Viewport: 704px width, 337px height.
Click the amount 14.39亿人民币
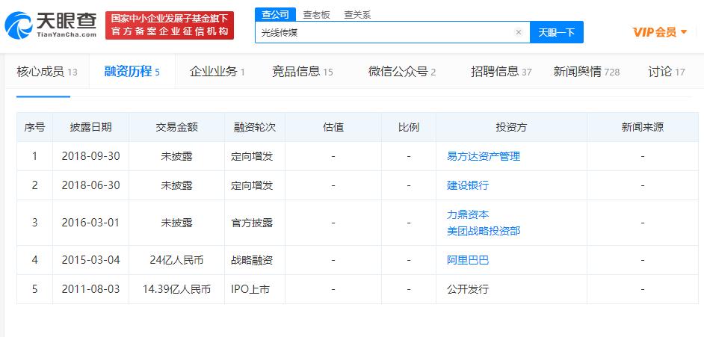click(x=177, y=289)
